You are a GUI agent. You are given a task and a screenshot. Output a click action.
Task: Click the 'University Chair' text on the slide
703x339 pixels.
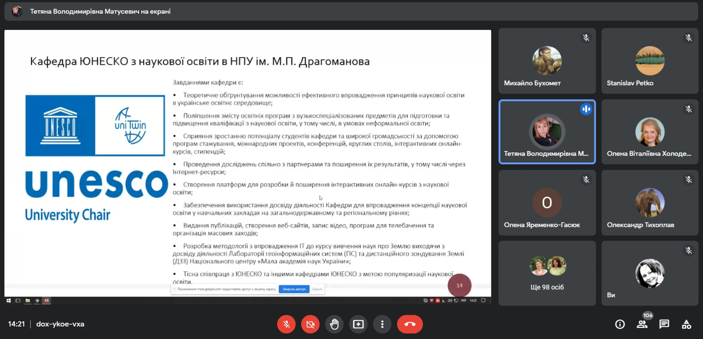click(x=68, y=215)
